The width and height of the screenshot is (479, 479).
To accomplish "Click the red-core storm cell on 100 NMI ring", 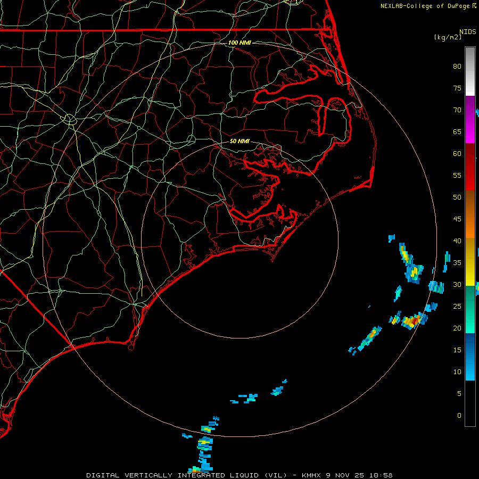I will point(414,321).
